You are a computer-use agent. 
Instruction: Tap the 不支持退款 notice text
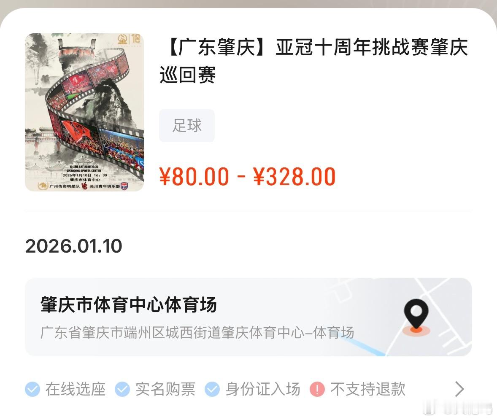point(367,389)
